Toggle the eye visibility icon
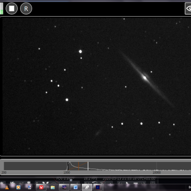This screenshot has height=191, width=191. 188,9
